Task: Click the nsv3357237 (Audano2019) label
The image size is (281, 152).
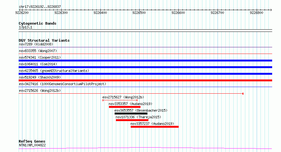Action: tap(152, 124)
